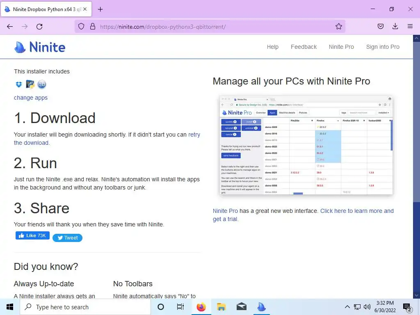Click the Firefox icon on the taskbar

pos(201,307)
